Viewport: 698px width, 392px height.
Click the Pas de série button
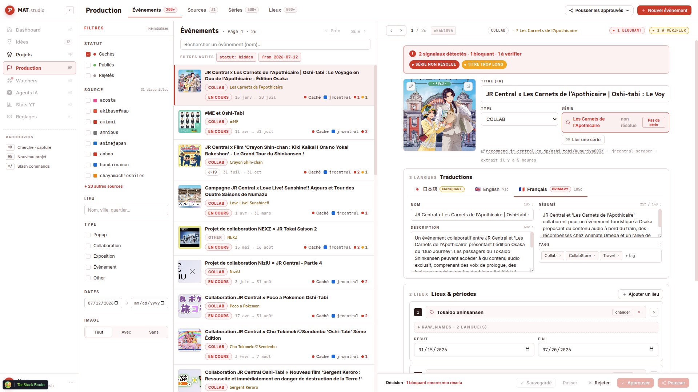click(x=653, y=122)
